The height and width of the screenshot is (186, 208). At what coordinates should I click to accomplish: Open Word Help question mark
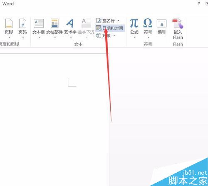click(199, 4)
